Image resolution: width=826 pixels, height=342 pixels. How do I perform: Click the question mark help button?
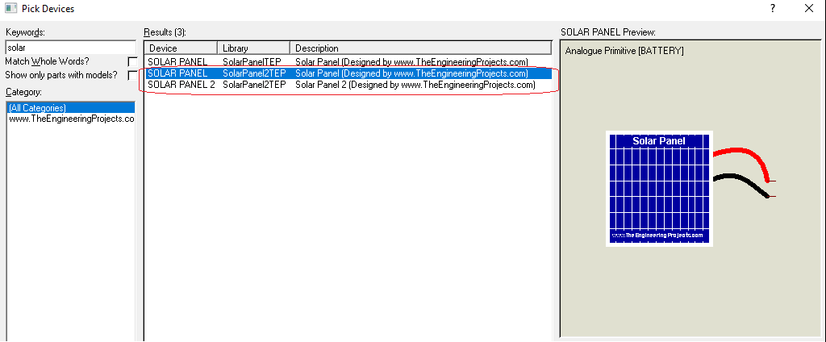click(772, 9)
